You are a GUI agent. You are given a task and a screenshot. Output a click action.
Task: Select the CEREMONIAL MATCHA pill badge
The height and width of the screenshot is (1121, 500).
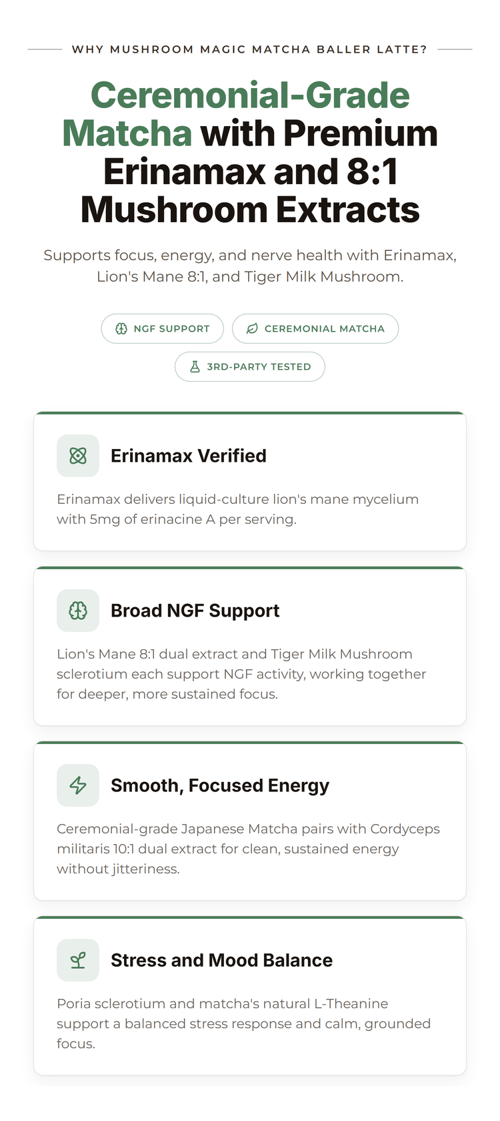(315, 328)
